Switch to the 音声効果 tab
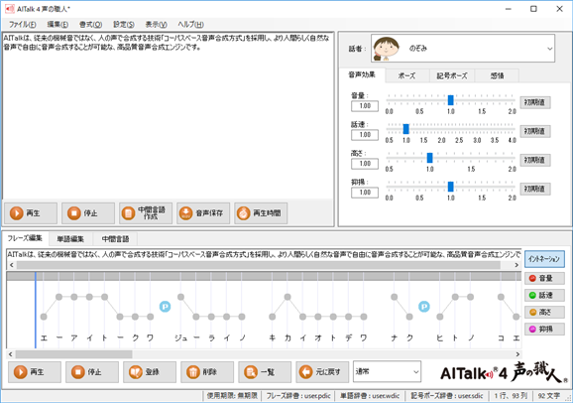 coord(362,75)
